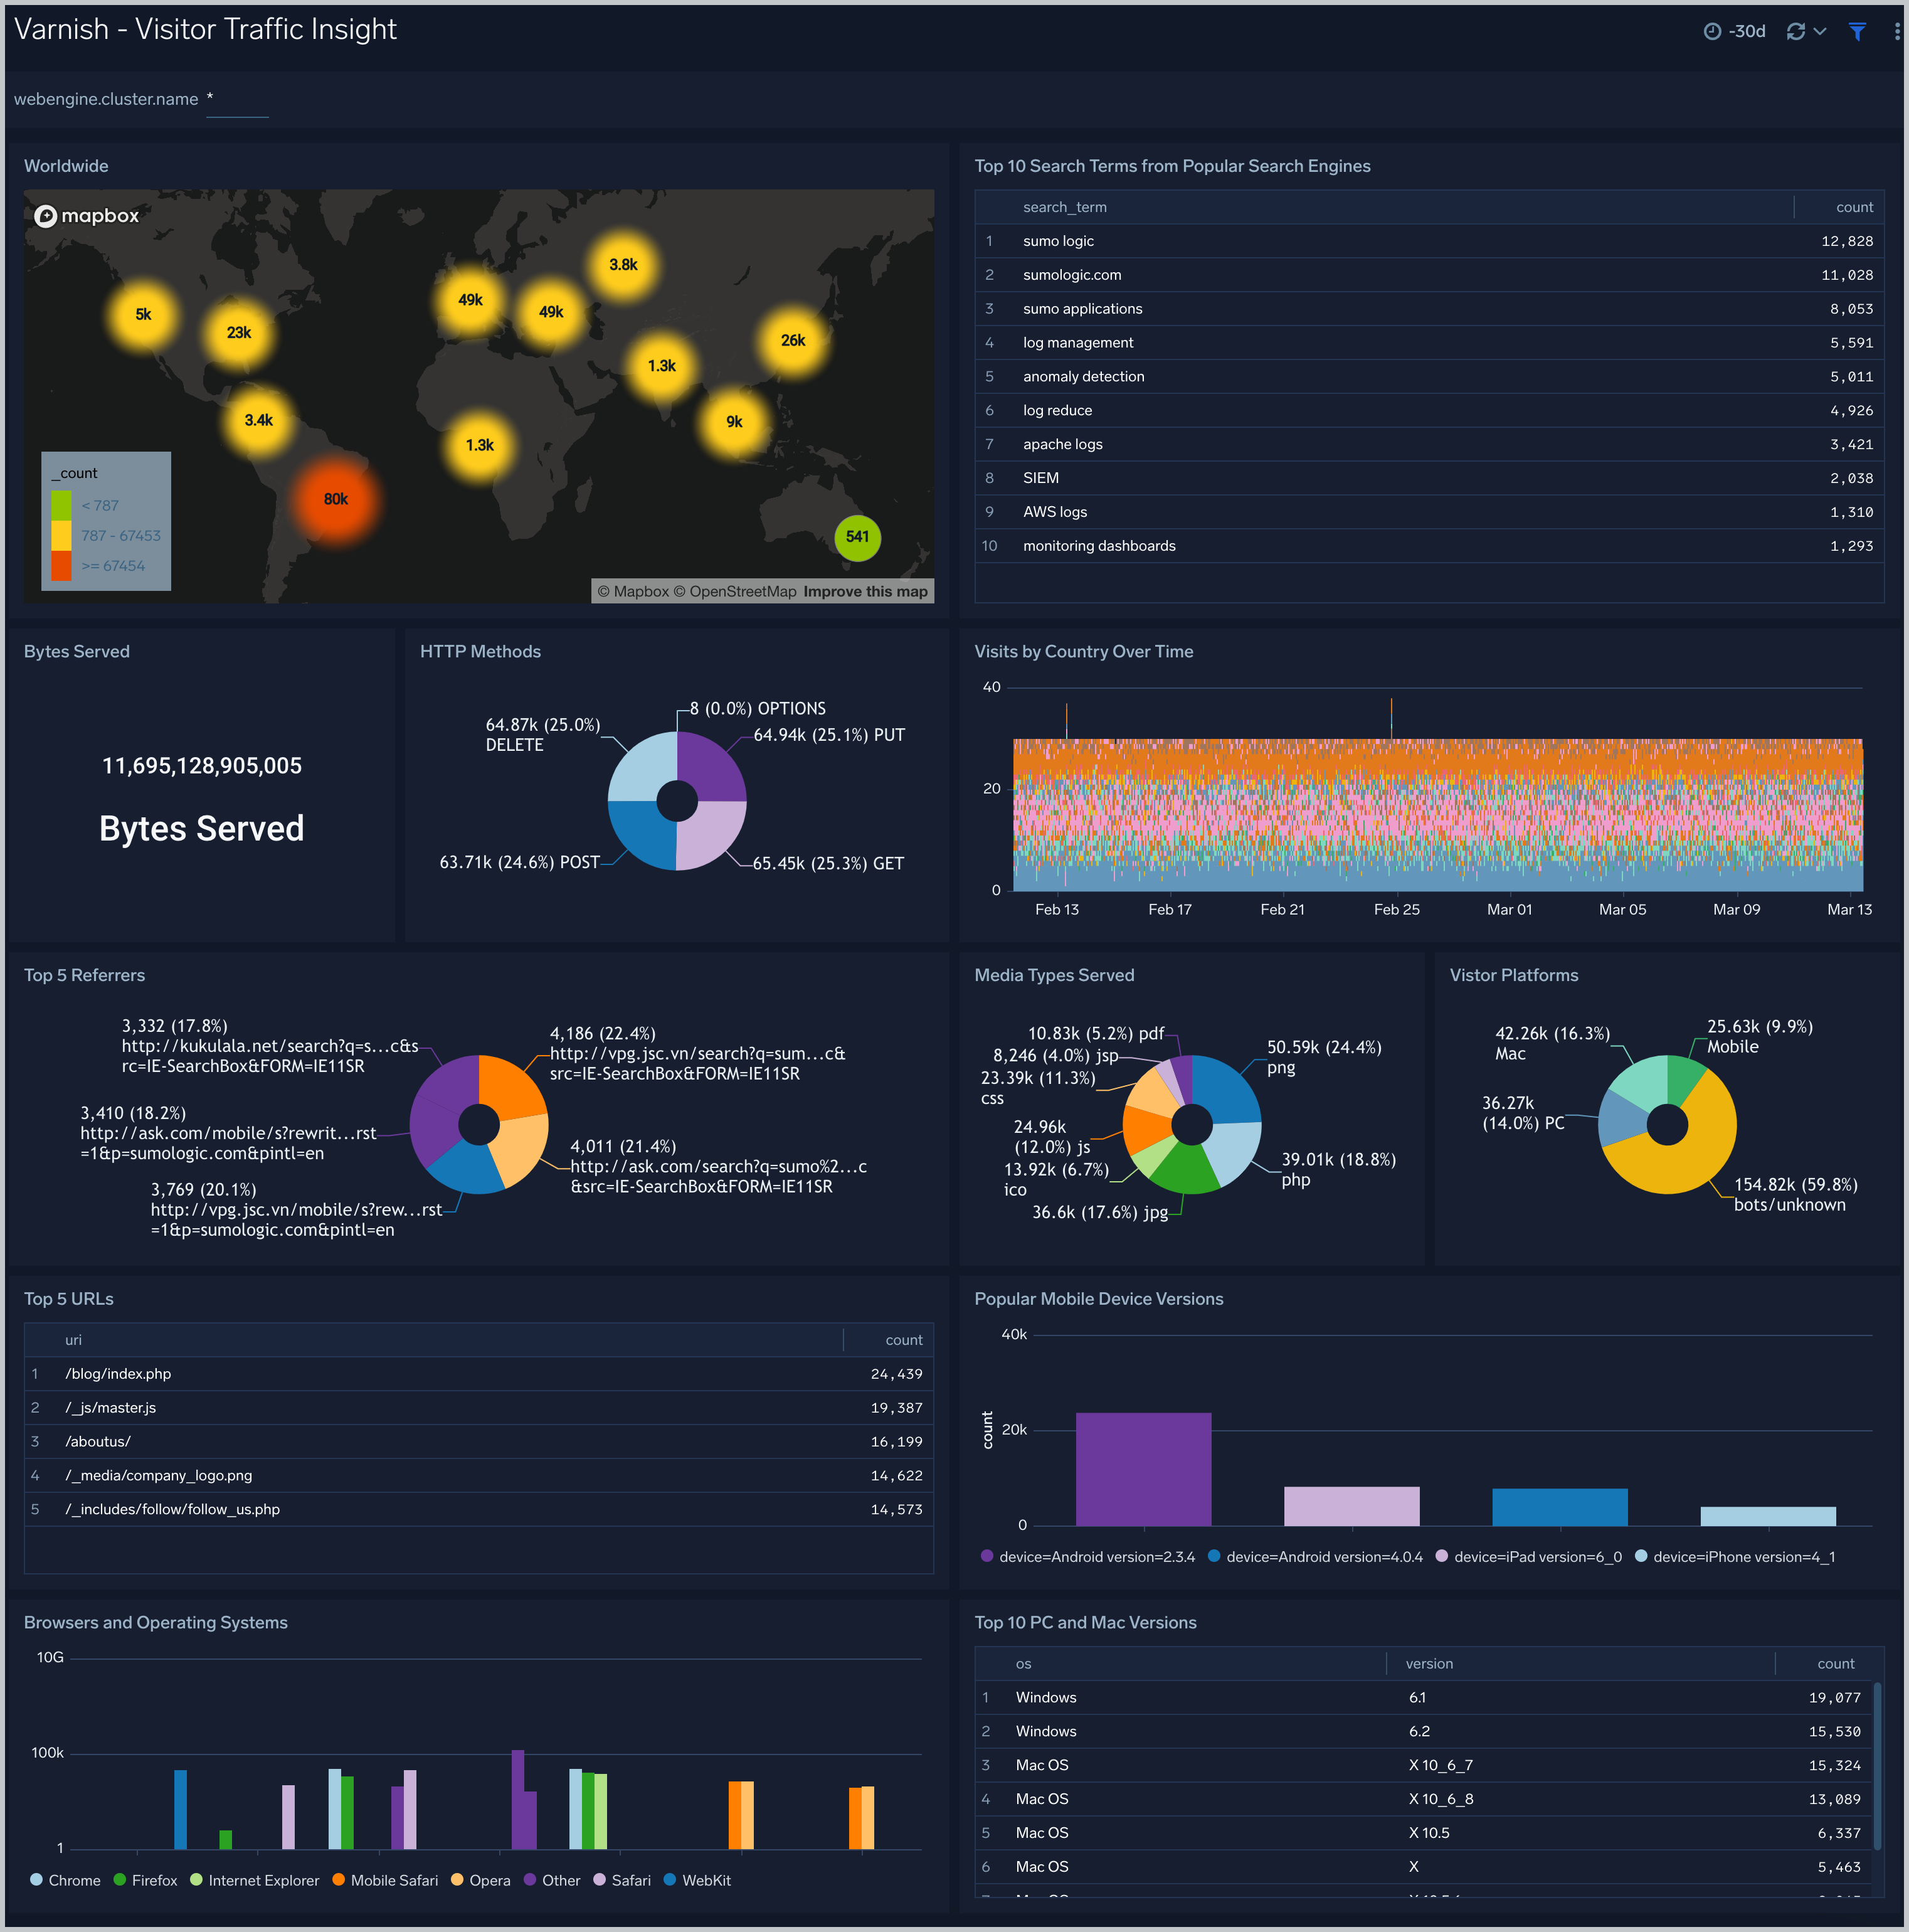Click the refresh dashboard icon
Viewport: 1909px width, 1932px height.
(x=1796, y=31)
